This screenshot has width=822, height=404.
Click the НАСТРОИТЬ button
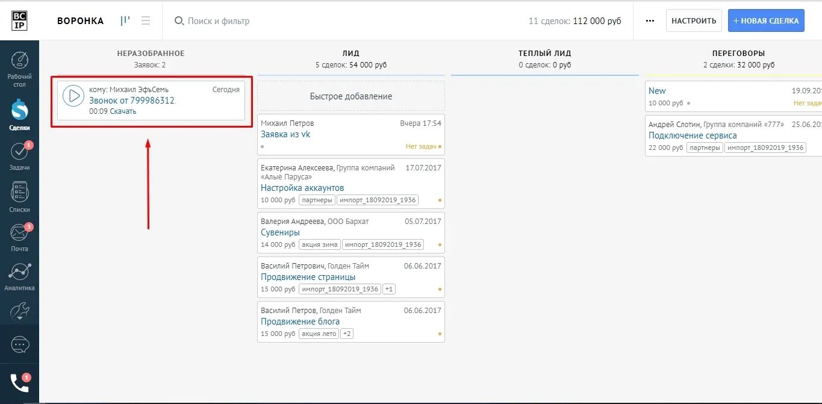point(694,20)
